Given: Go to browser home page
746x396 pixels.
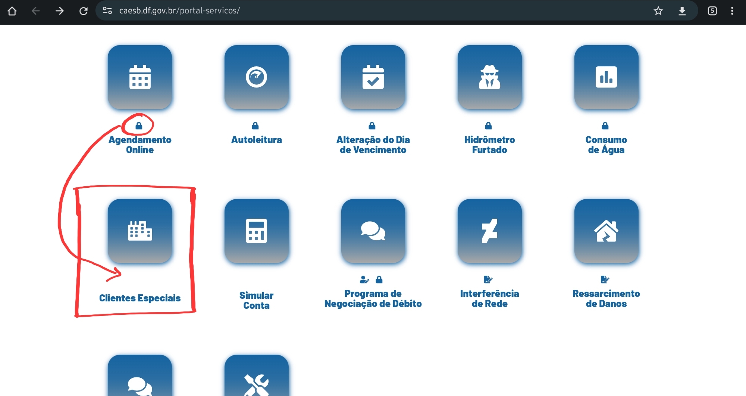Looking at the screenshot, I should [x=12, y=11].
